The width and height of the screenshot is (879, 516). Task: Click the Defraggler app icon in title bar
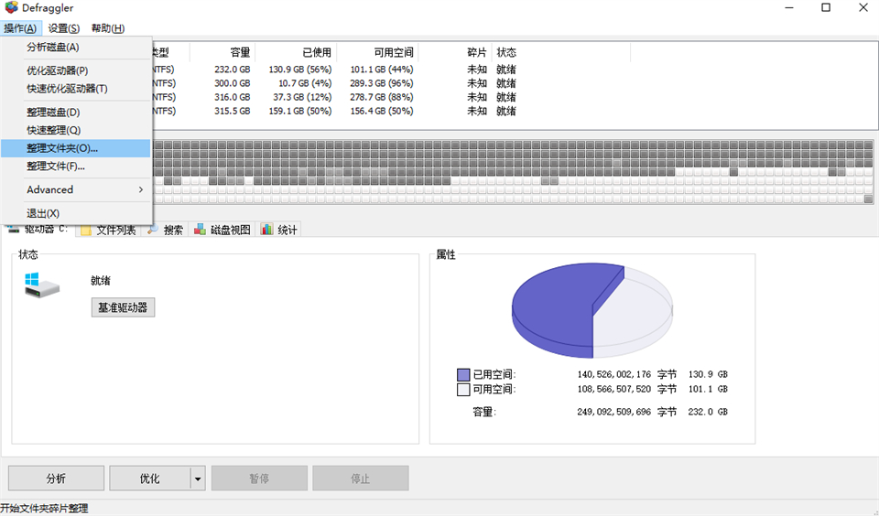coord(11,8)
